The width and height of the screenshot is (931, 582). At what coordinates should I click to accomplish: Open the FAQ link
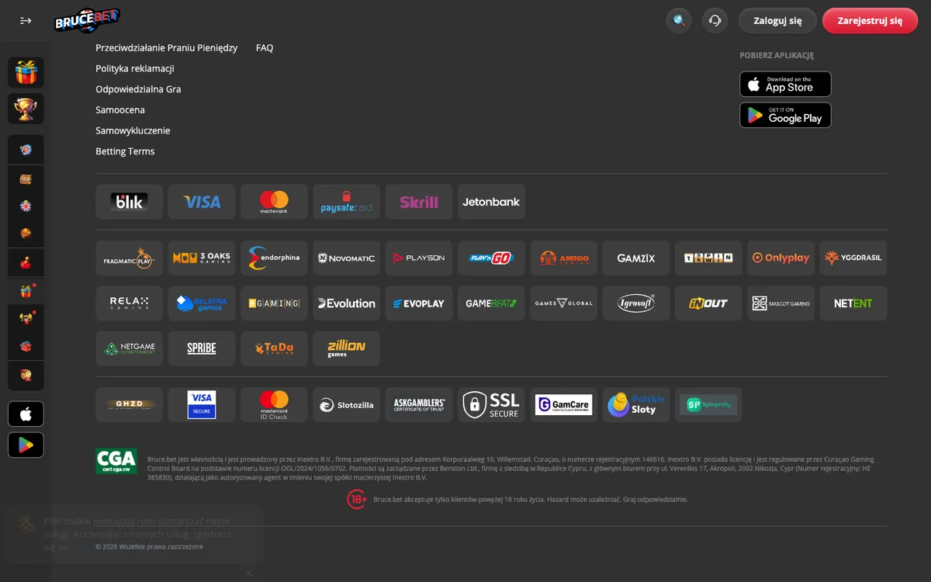(265, 48)
